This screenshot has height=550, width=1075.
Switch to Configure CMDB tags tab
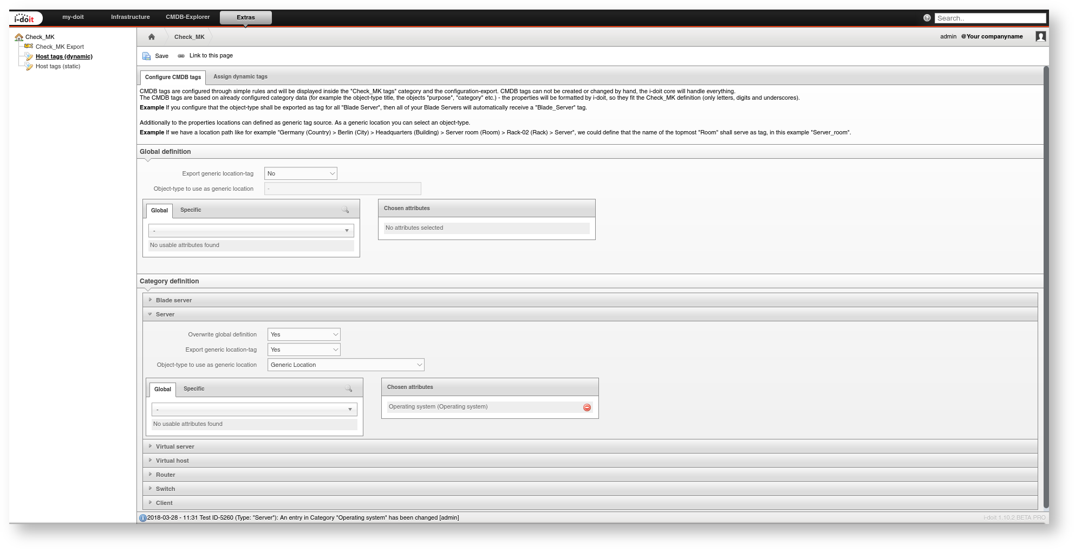pyautogui.click(x=173, y=77)
